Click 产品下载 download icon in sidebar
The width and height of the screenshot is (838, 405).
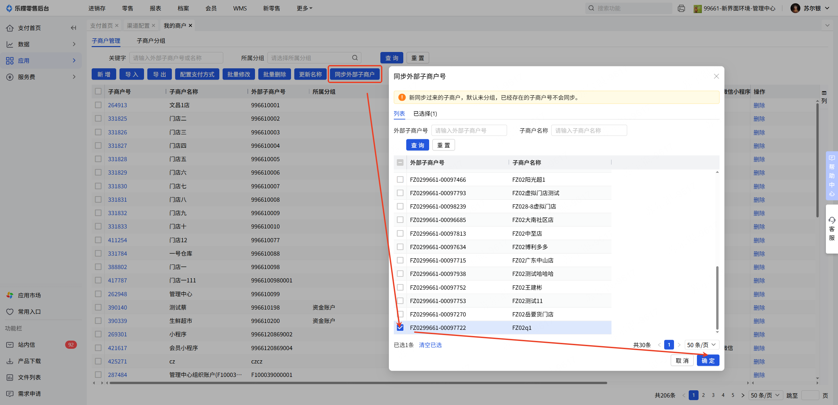10,361
